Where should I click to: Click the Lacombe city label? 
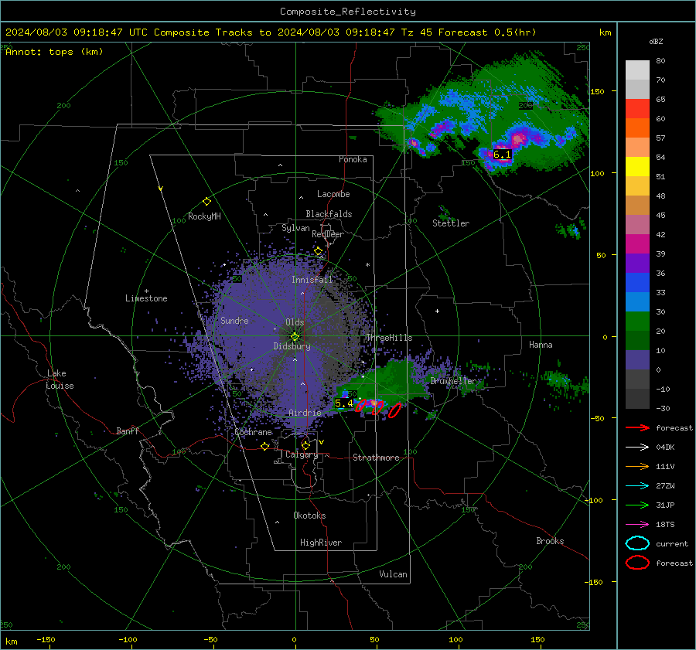[x=333, y=194]
